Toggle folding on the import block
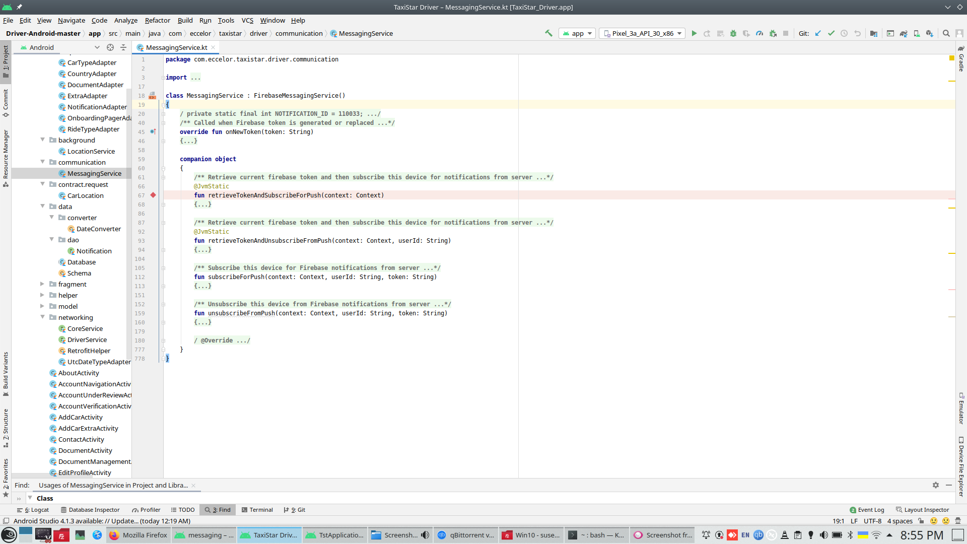Image resolution: width=967 pixels, height=544 pixels. tap(163, 78)
